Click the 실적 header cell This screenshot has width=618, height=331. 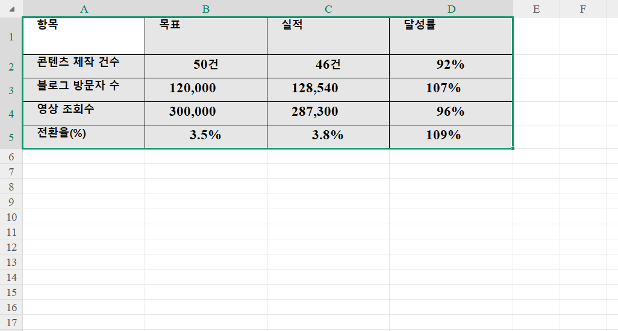click(328, 36)
